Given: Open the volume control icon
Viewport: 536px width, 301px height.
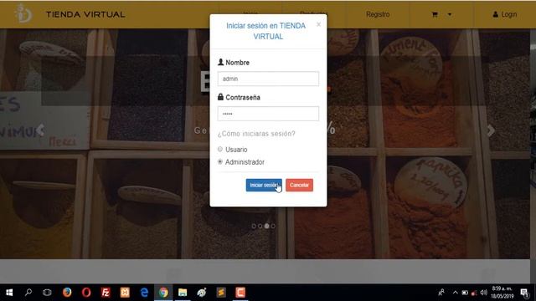Looking at the screenshot, I should 483,293.
